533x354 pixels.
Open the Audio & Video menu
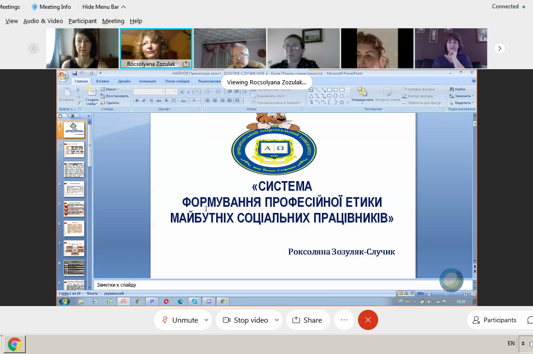43,21
